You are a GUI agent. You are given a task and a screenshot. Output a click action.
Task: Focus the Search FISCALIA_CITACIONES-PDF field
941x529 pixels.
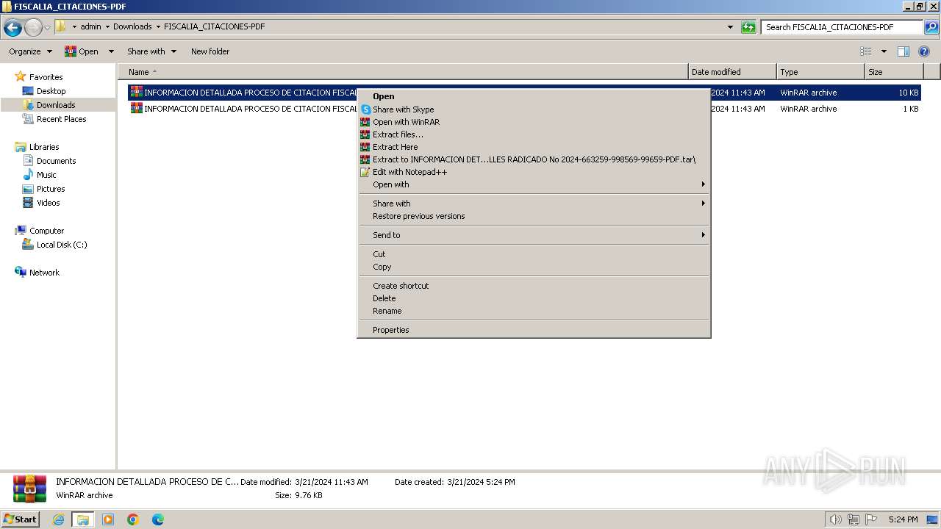click(842, 27)
